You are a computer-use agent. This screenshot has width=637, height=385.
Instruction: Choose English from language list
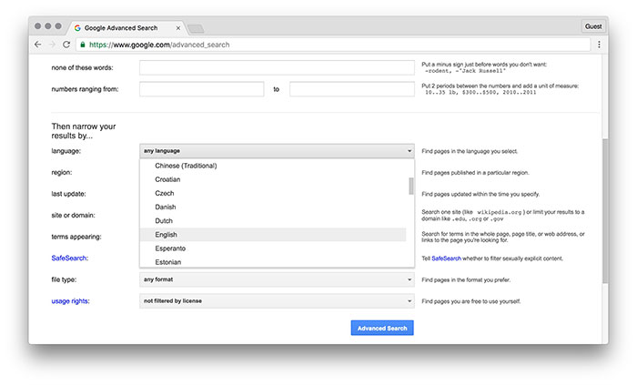[x=273, y=235]
